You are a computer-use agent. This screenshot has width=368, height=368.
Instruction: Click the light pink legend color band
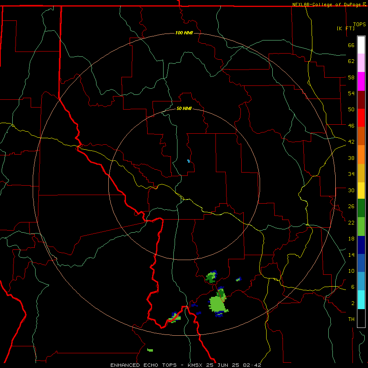(361, 63)
